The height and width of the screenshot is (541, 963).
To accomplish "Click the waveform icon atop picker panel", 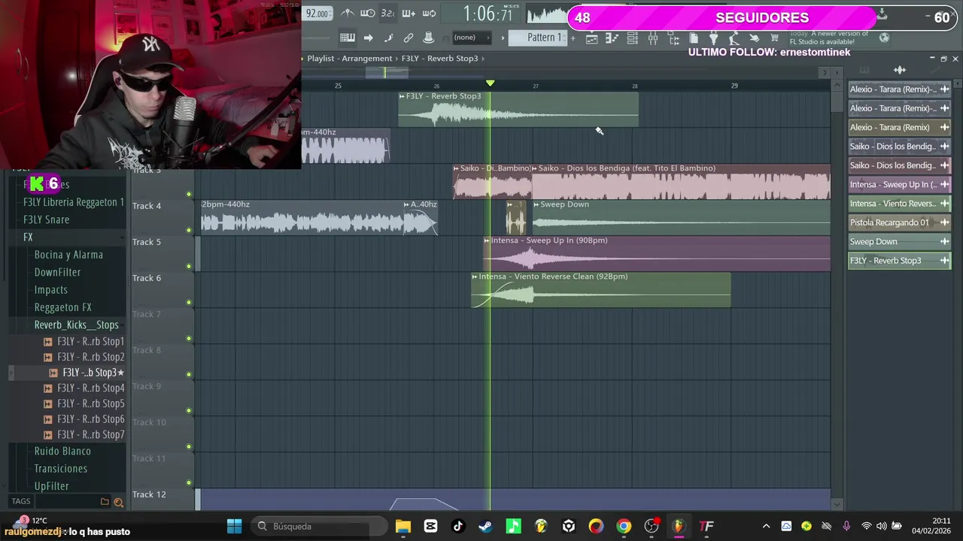I will (900, 70).
